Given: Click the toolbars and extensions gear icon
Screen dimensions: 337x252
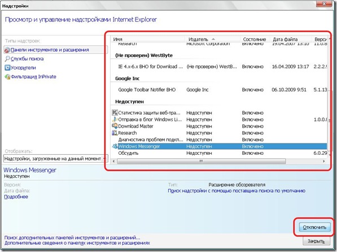Looking at the screenshot, I should [x=7, y=50].
